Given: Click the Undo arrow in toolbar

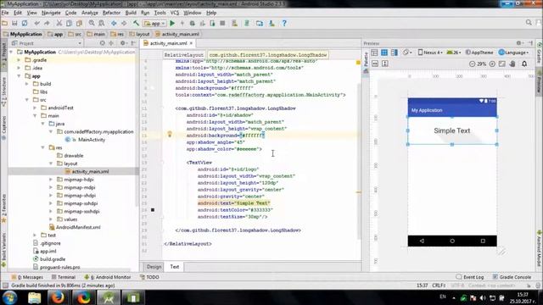Looking at the screenshot, I should click(37, 23).
